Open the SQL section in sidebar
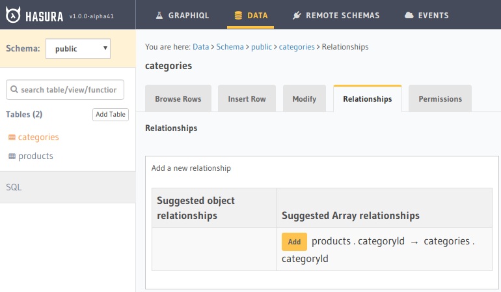Screen dimensions: 501x292 [x=14, y=187]
